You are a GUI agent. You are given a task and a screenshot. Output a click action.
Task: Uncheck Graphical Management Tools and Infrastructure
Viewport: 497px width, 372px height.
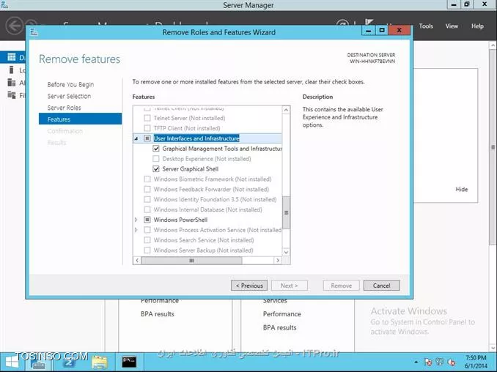pos(156,149)
